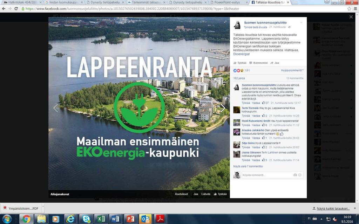This screenshot has height=224, width=359.
Task: Click the volume icon in system tray
Action: tap(335, 219)
